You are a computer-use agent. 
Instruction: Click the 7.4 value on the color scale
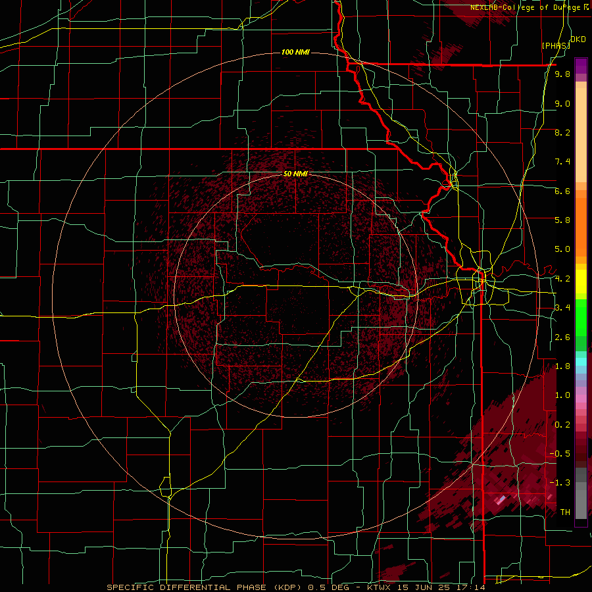pyautogui.click(x=562, y=162)
